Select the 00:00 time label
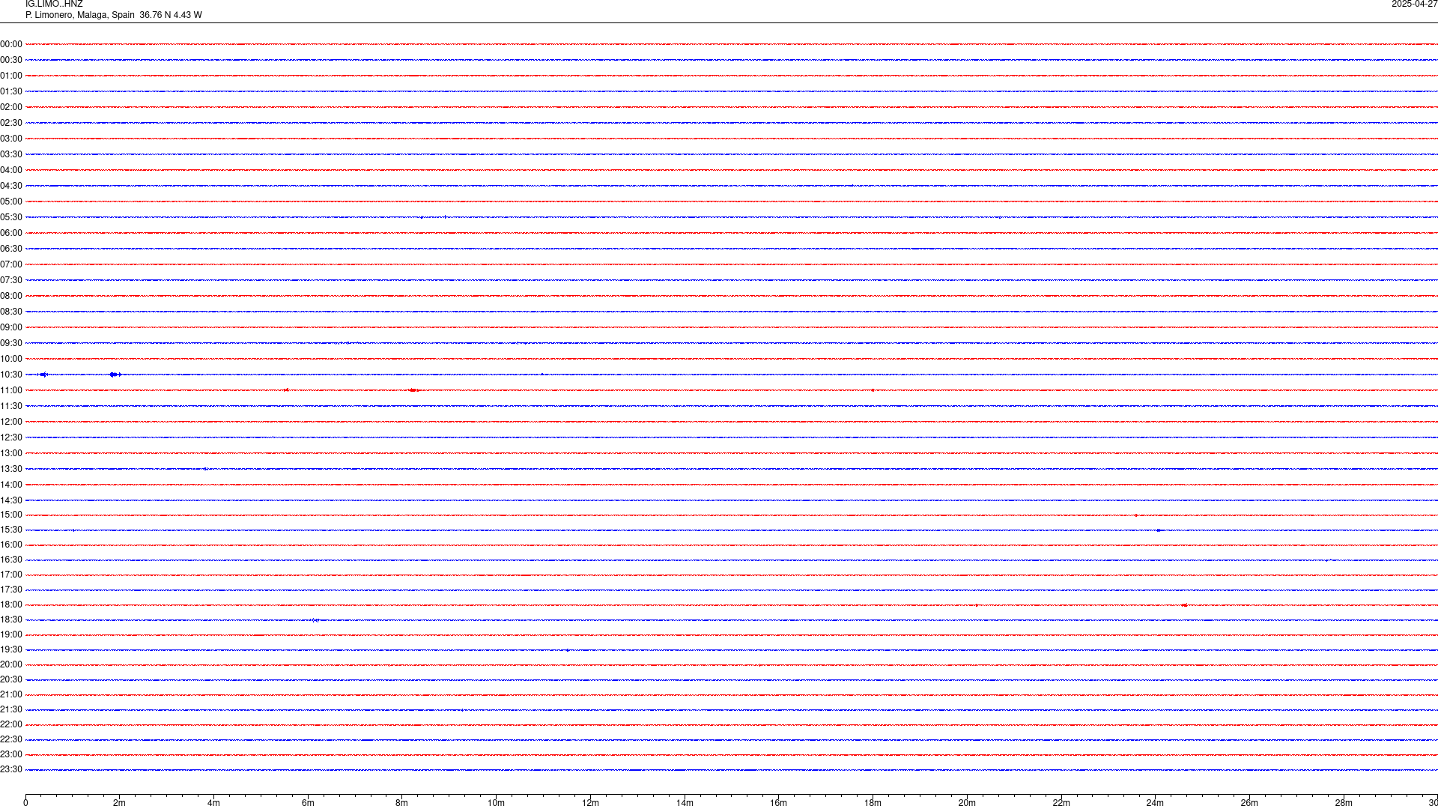 tap(11, 44)
